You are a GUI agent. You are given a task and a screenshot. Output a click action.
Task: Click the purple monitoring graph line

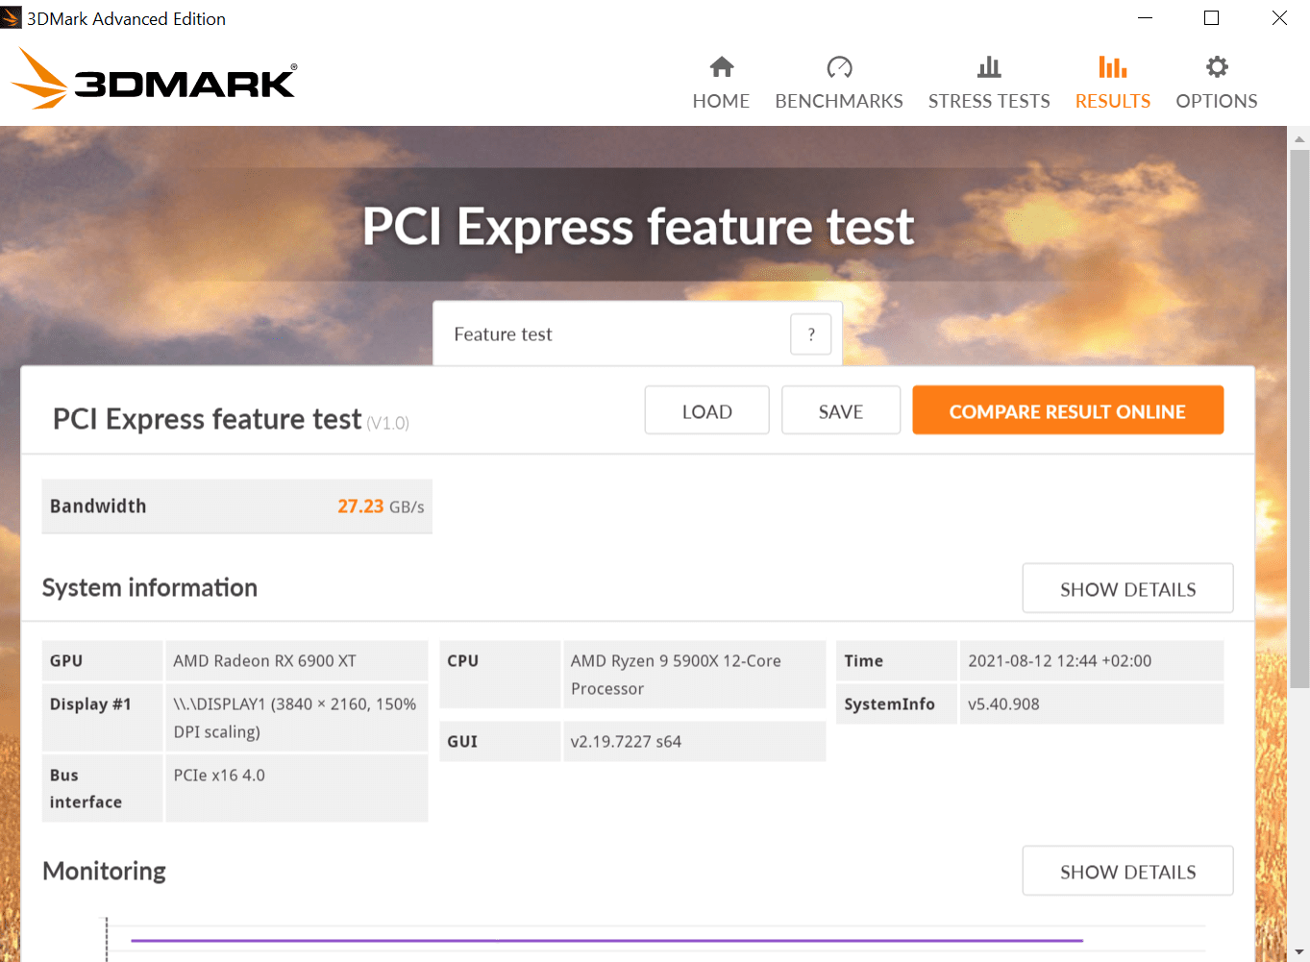606,940
